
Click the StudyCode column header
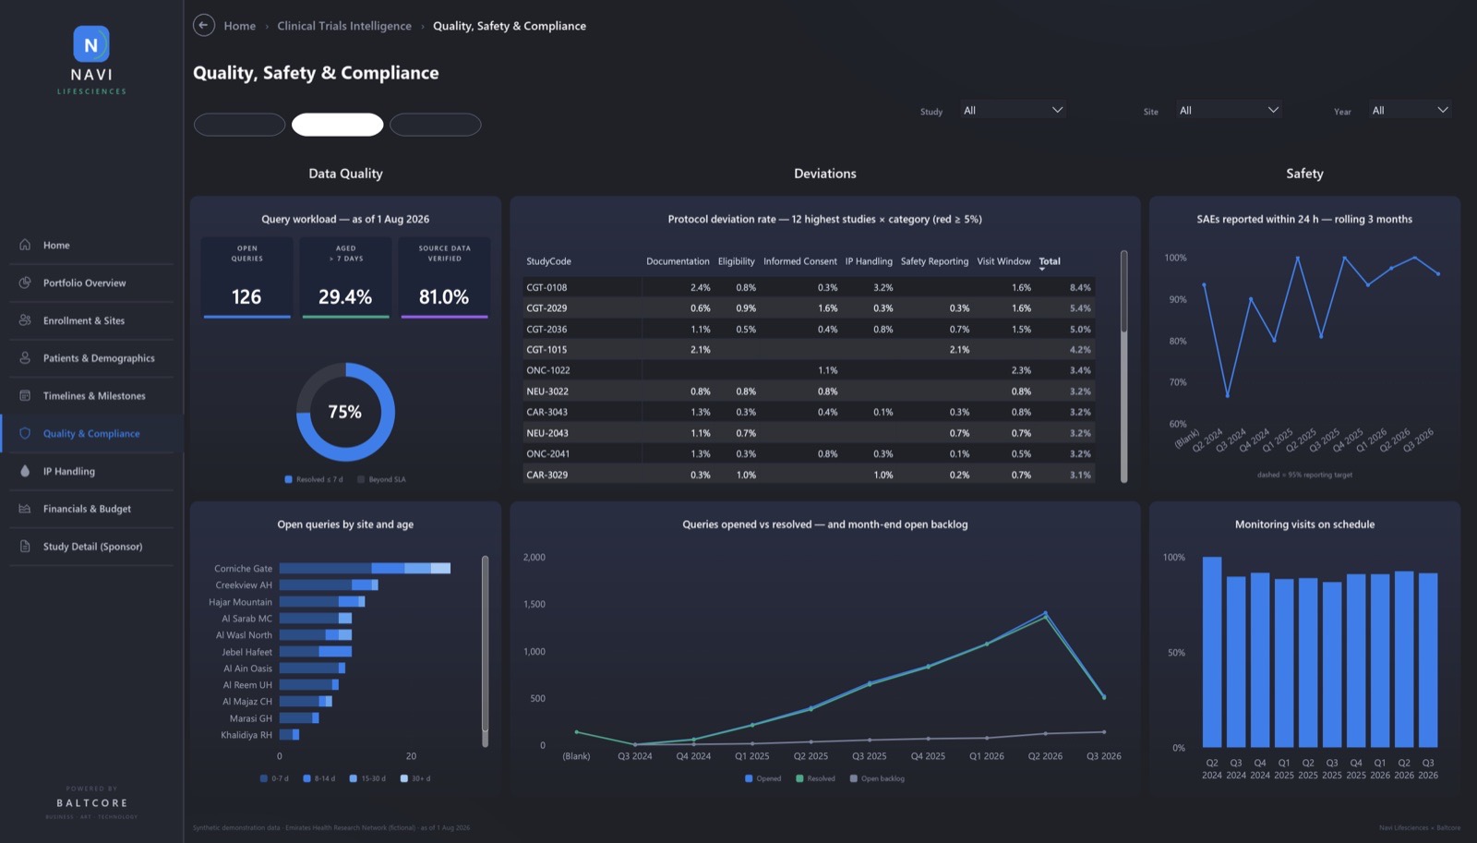(x=548, y=261)
